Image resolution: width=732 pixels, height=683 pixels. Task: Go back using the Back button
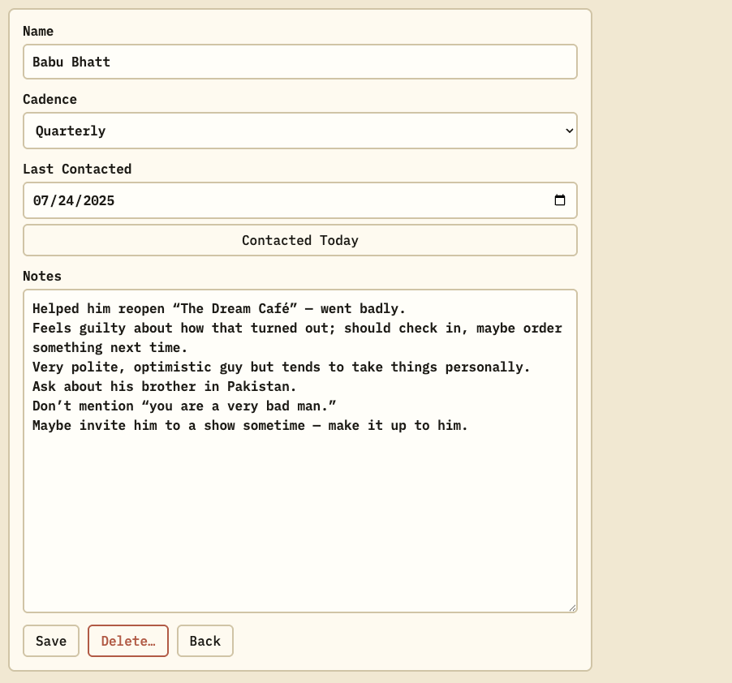click(x=205, y=641)
